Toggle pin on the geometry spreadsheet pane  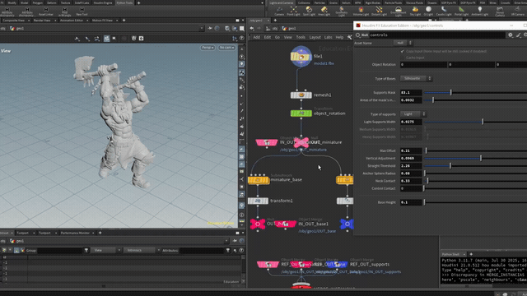235,241
